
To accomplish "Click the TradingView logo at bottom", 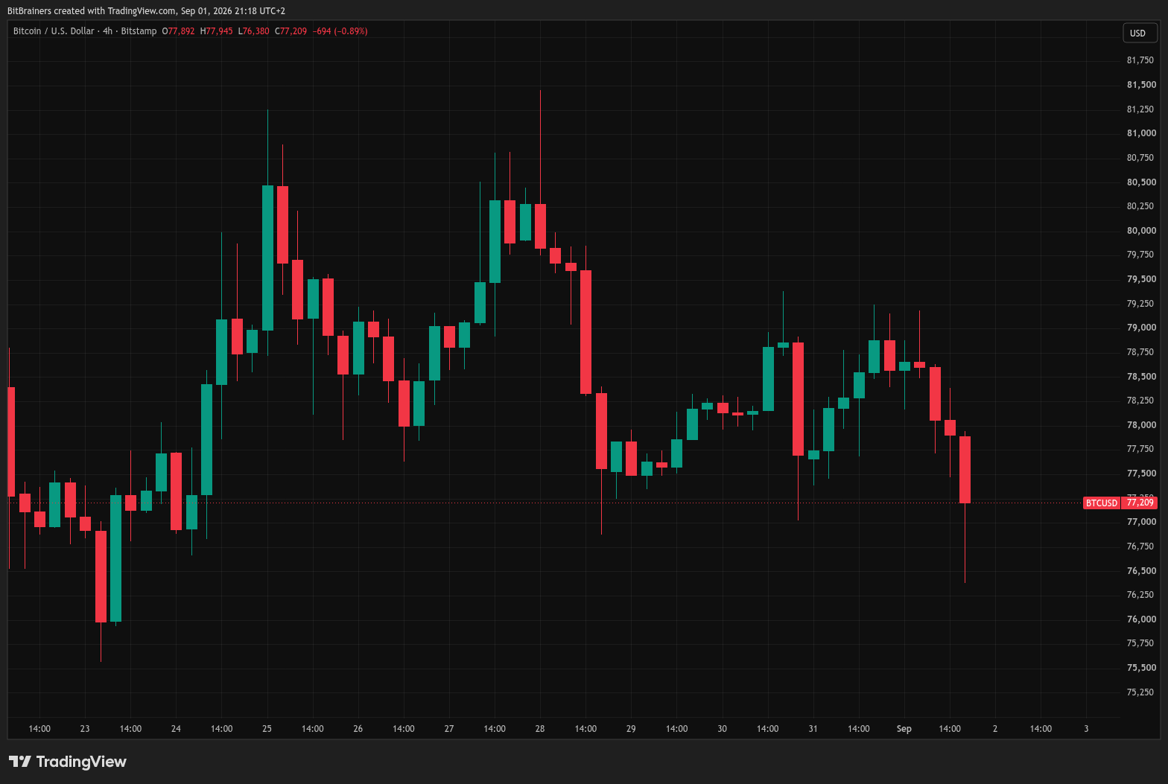I will [68, 762].
